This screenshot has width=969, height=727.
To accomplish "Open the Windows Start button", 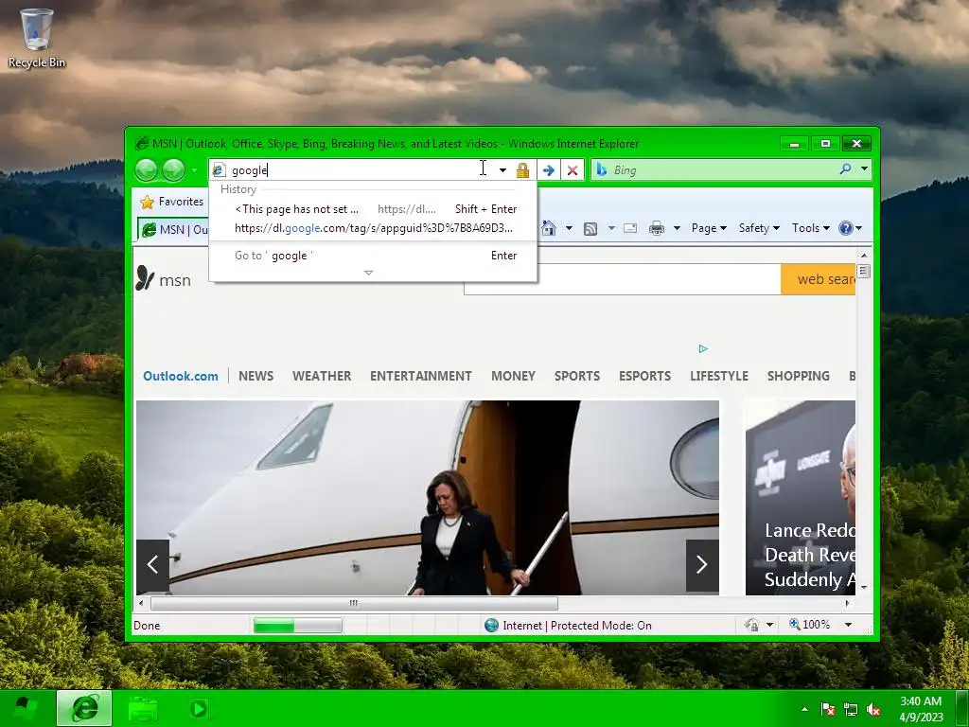I will 26,708.
